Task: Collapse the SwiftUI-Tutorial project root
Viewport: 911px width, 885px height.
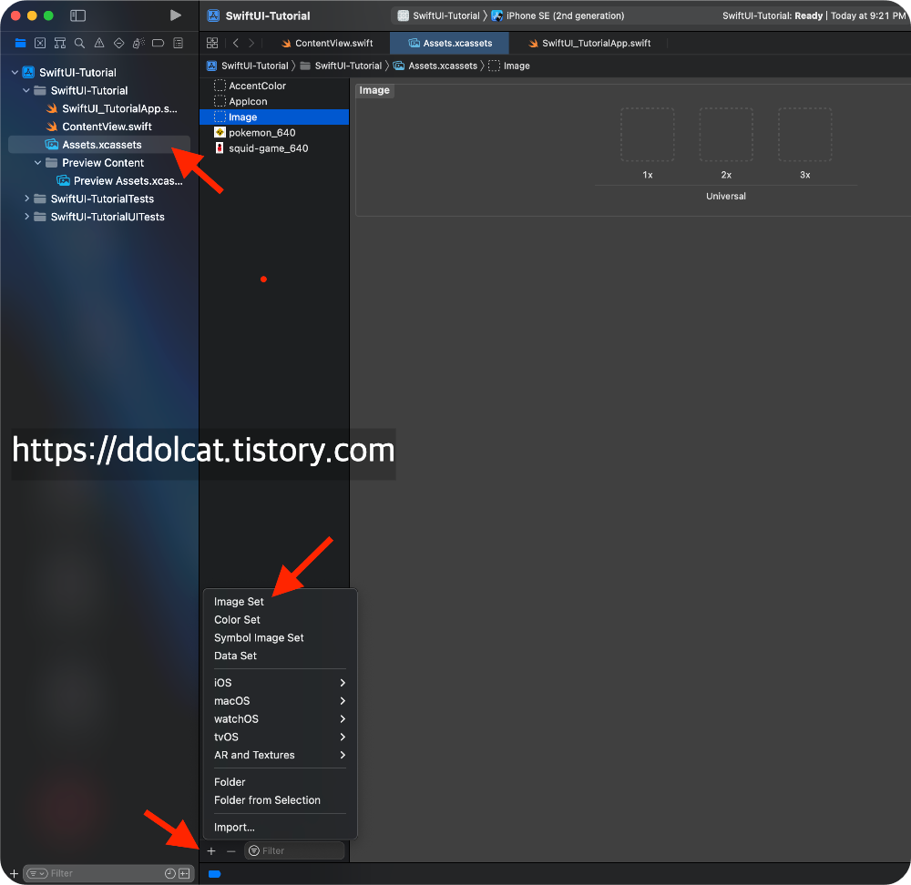Action: (15, 73)
